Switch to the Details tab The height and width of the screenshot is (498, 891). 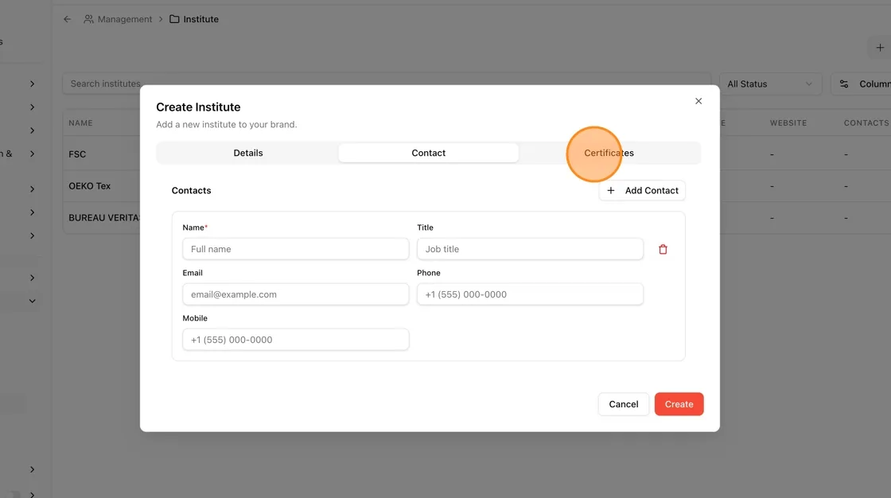247,153
